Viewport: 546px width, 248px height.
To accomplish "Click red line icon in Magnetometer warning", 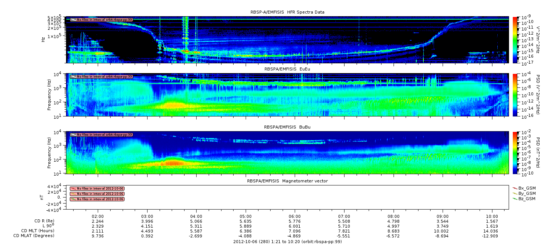I will pyautogui.click(x=73, y=188).
